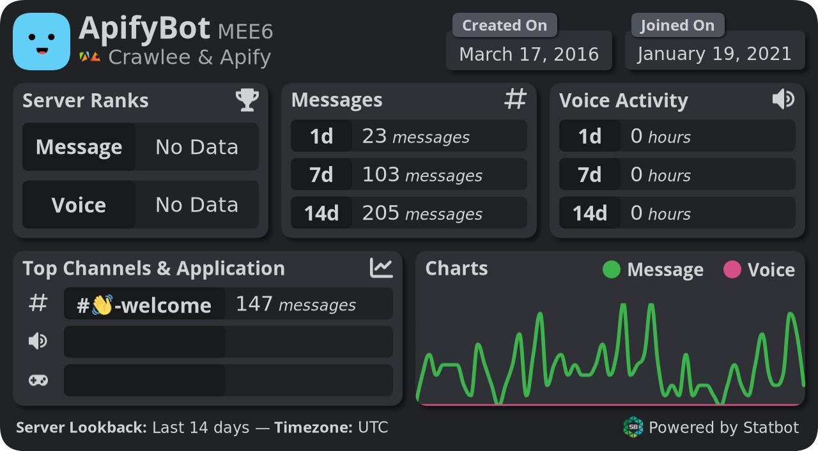
Task: Click the Statbot logo icon
Action: tap(633, 427)
